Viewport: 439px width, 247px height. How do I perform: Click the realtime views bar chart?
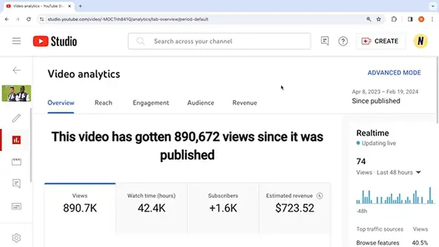pyautogui.click(x=395, y=195)
